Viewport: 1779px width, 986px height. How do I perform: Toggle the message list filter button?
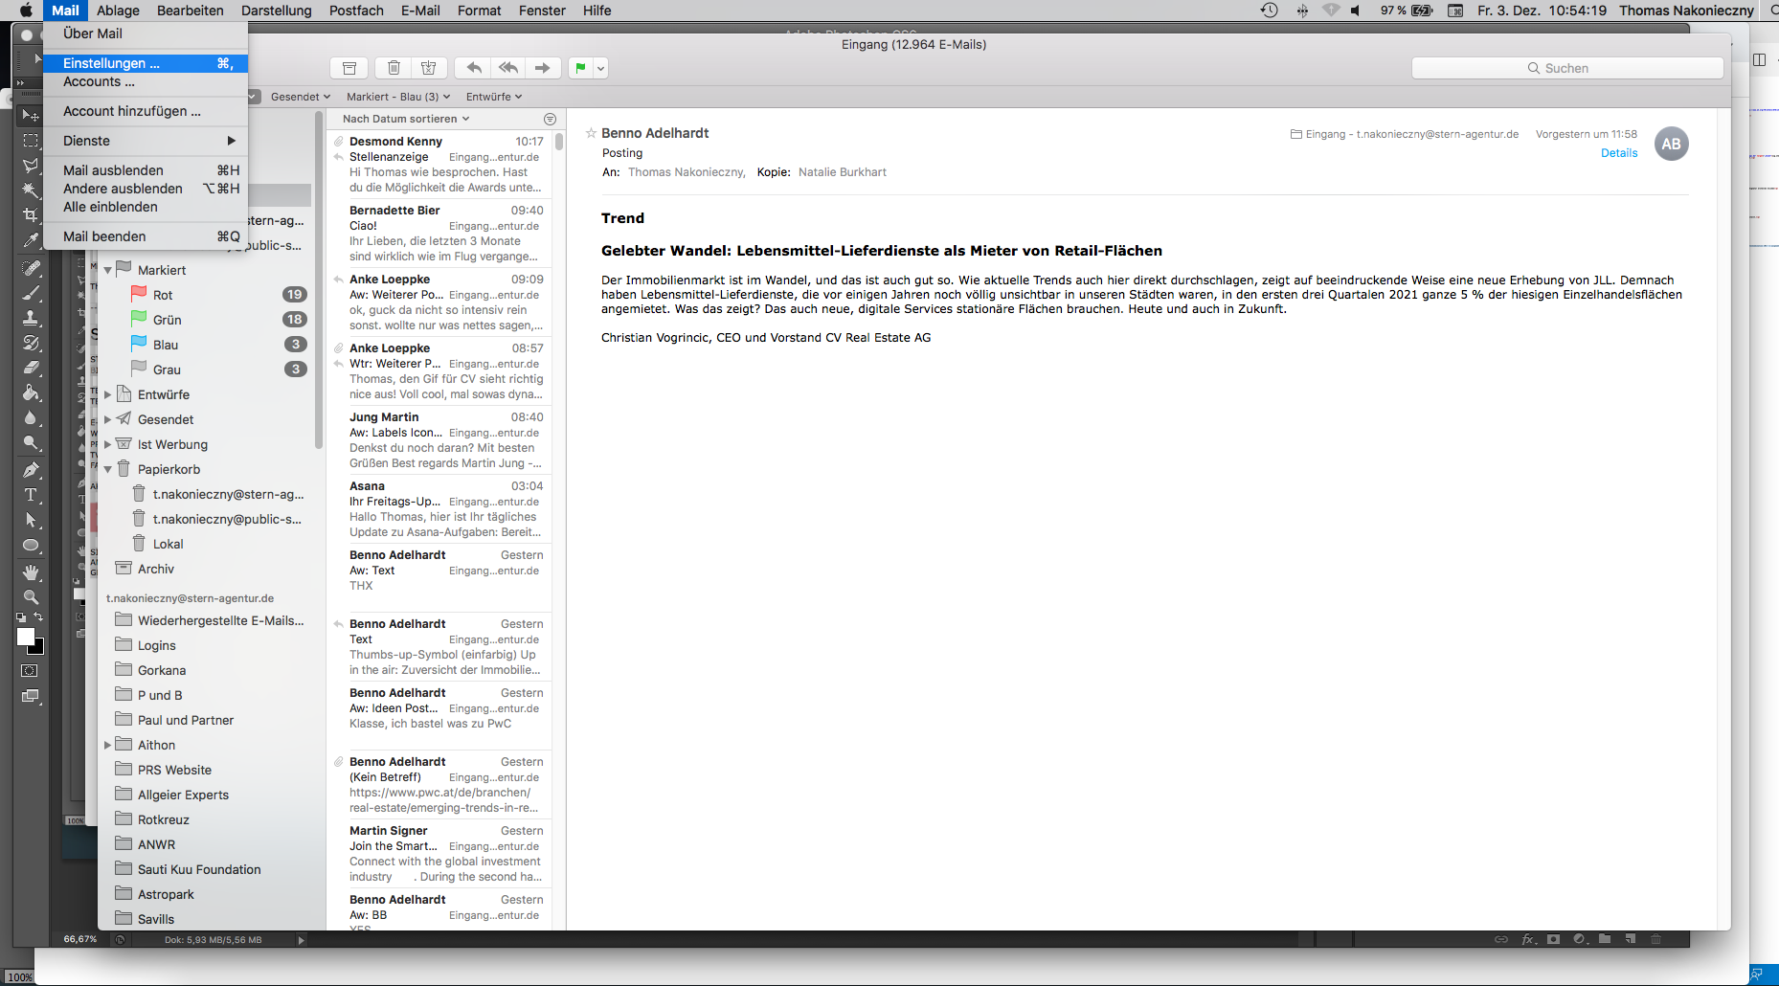point(550,119)
